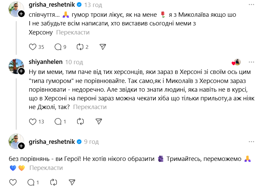265x191 pixels.
Task: Repost the first grisha_reshetnik comment
Action: (80, 47)
